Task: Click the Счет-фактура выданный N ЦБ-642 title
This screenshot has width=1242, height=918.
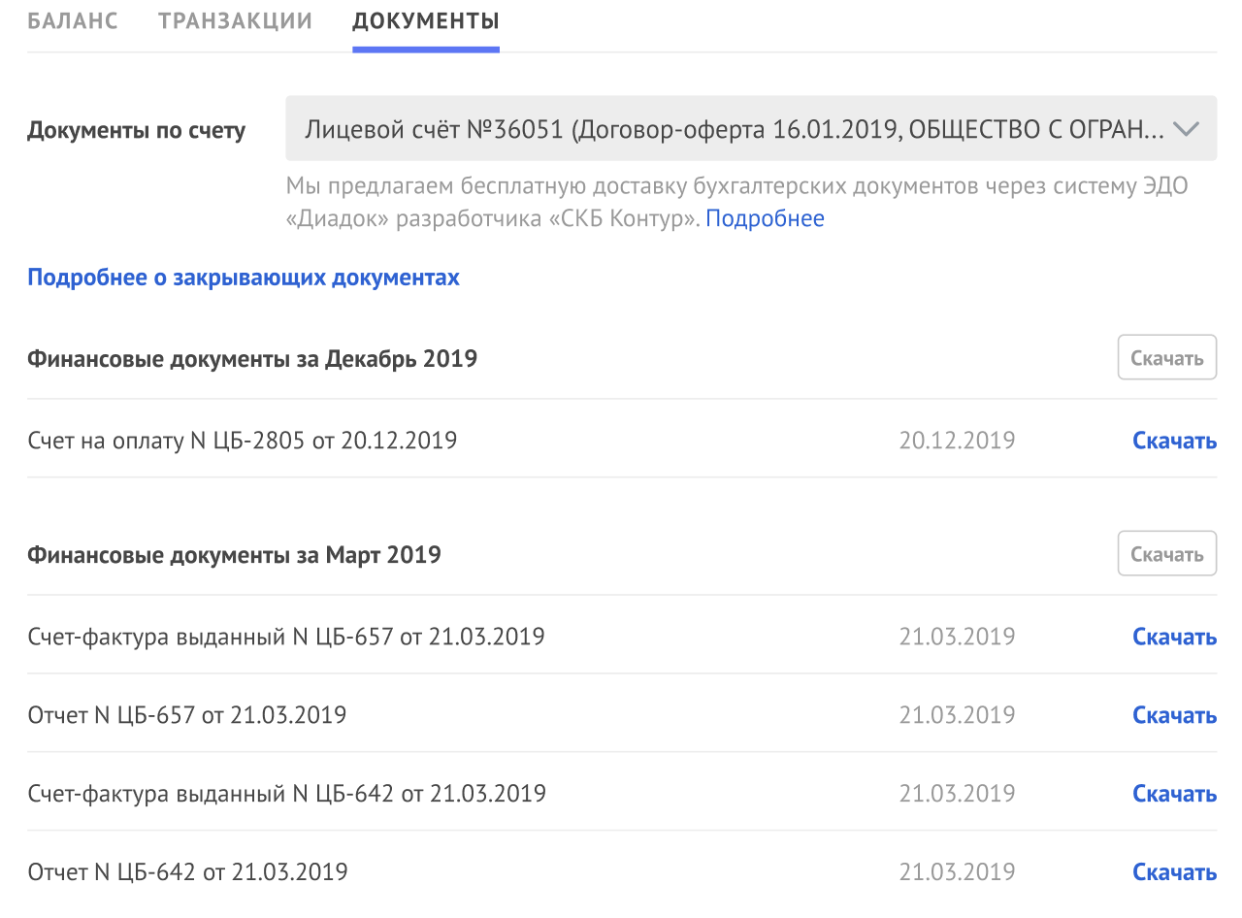Action: click(x=287, y=794)
